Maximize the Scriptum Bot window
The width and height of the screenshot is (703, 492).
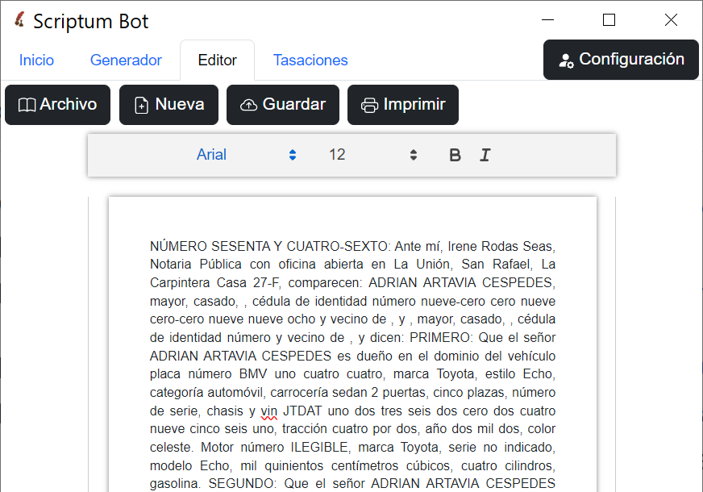[x=609, y=19]
